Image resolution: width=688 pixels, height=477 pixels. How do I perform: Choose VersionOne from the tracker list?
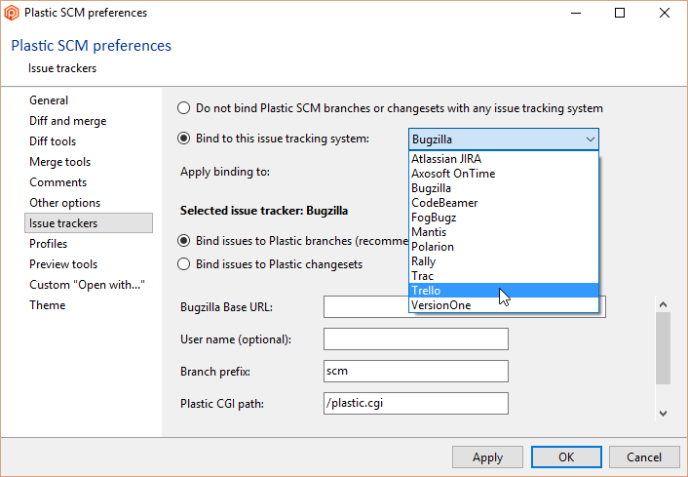(503, 305)
